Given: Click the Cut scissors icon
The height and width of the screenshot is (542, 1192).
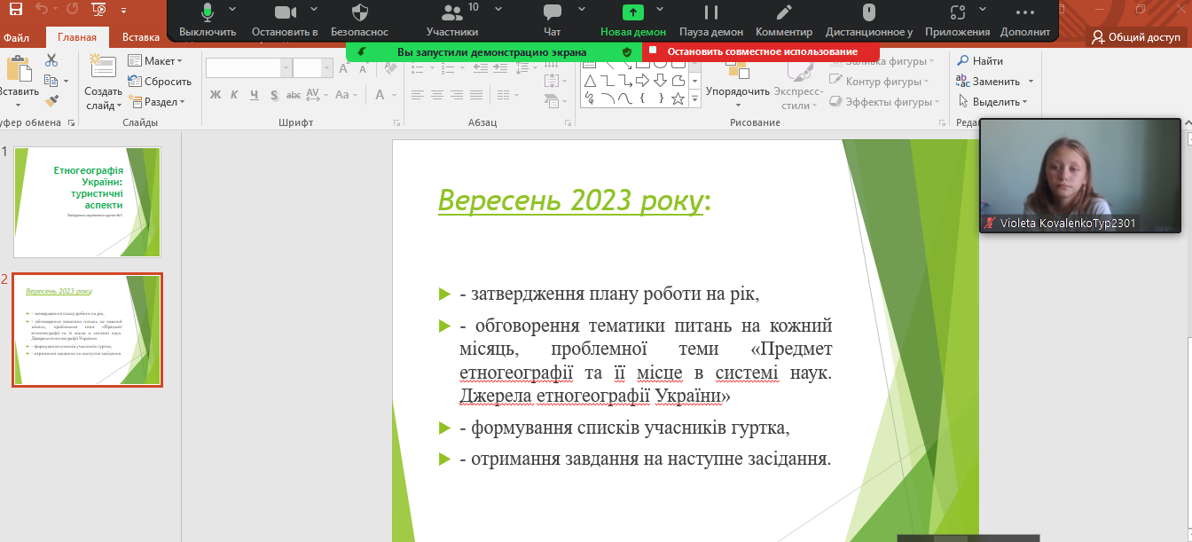Looking at the screenshot, I should tap(51, 60).
